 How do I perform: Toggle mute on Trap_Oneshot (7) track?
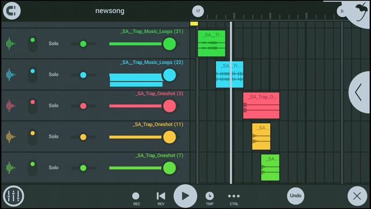tap(32, 168)
